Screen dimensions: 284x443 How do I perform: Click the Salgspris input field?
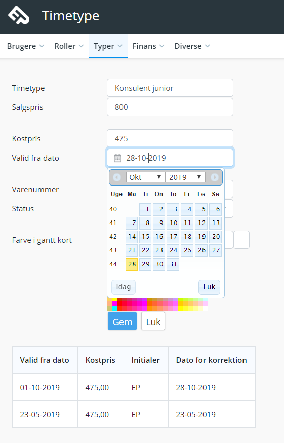tap(170, 107)
